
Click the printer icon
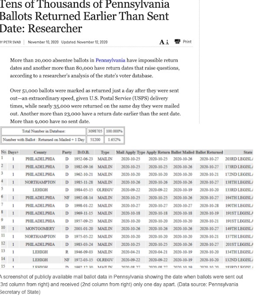point(177,41)
